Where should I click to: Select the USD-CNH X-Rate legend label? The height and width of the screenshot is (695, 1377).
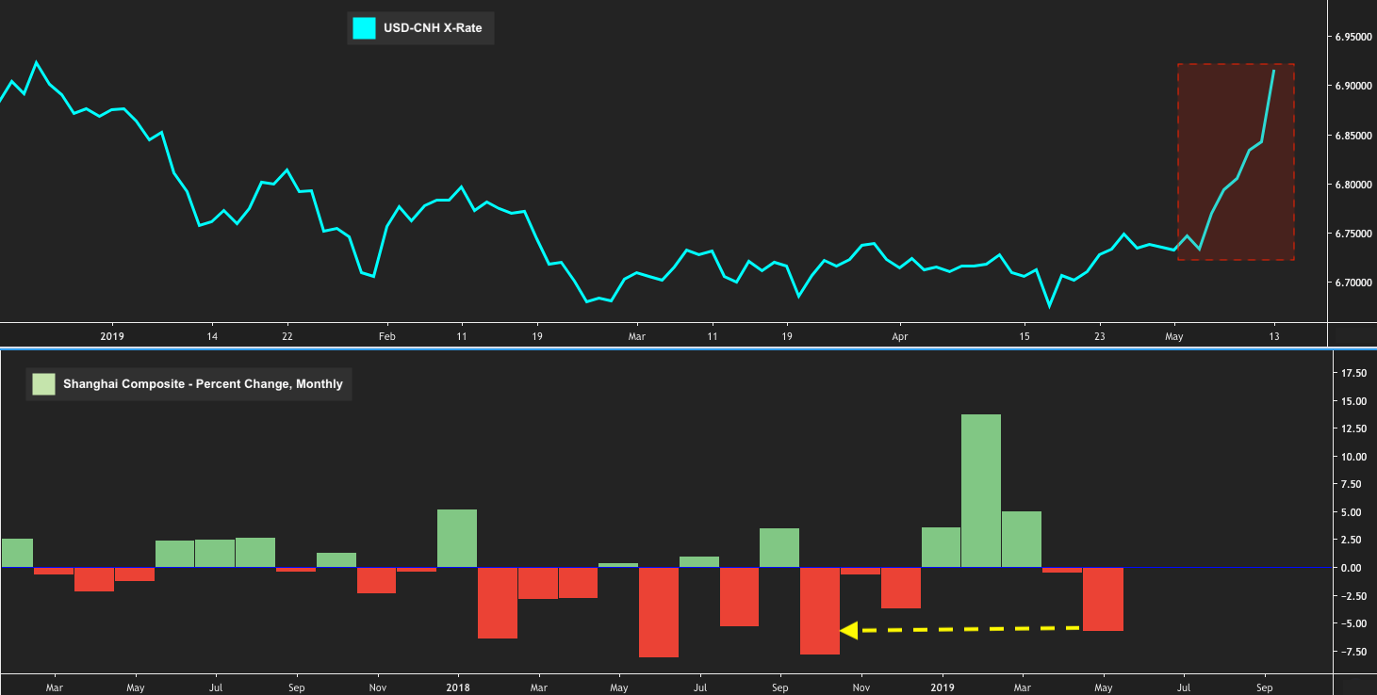click(x=433, y=28)
